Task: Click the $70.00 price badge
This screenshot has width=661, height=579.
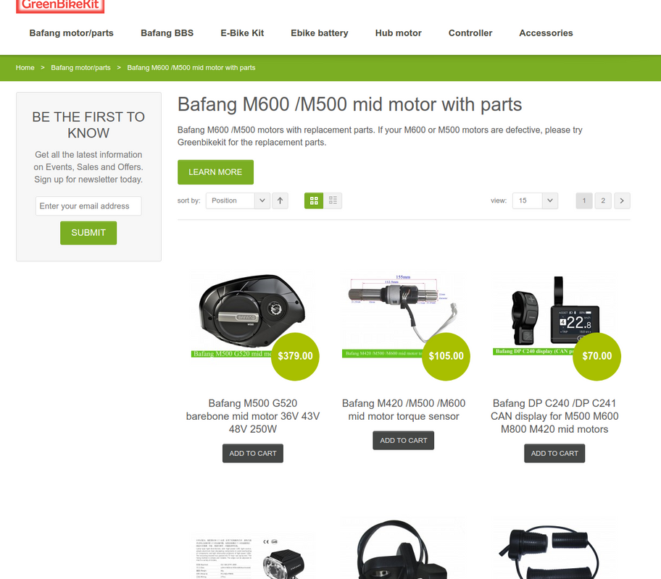Action: click(x=597, y=356)
